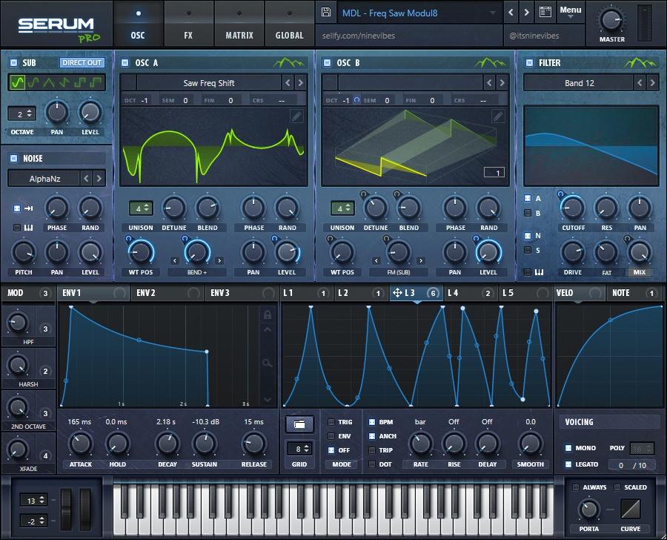667x540 pixels.
Task: Enable the ALWAYS portamento checkbox
Action: [x=576, y=487]
